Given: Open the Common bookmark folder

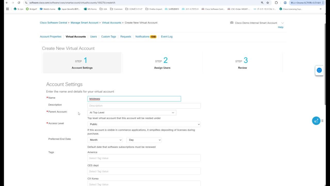Looking at the screenshot, I should click(x=116, y=9).
